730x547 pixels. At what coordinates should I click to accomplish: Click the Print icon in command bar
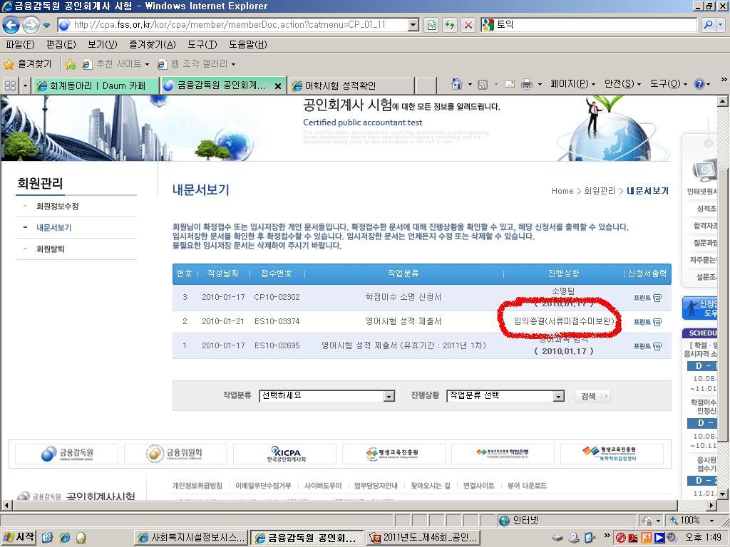pos(527,84)
